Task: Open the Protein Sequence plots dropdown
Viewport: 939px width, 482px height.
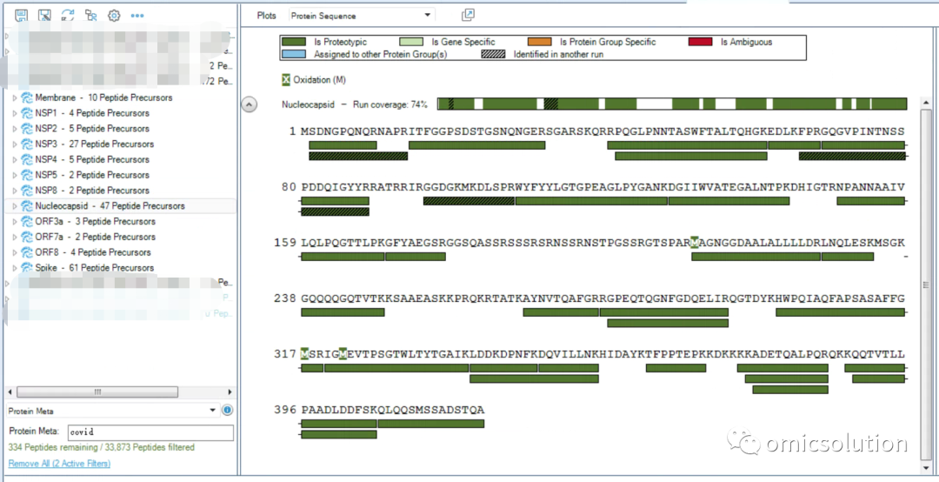Action: click(362, 16)
